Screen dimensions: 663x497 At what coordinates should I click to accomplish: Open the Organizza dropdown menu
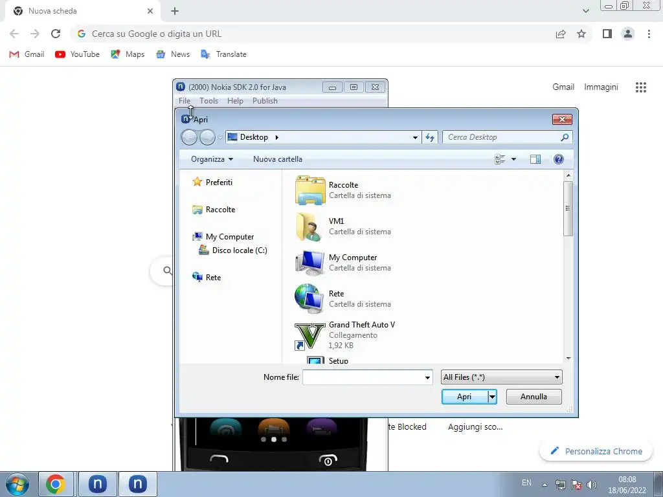pos(212,159)
